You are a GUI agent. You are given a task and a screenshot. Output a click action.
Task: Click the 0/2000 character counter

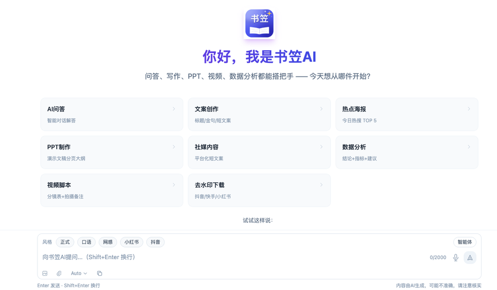(438, 257)
